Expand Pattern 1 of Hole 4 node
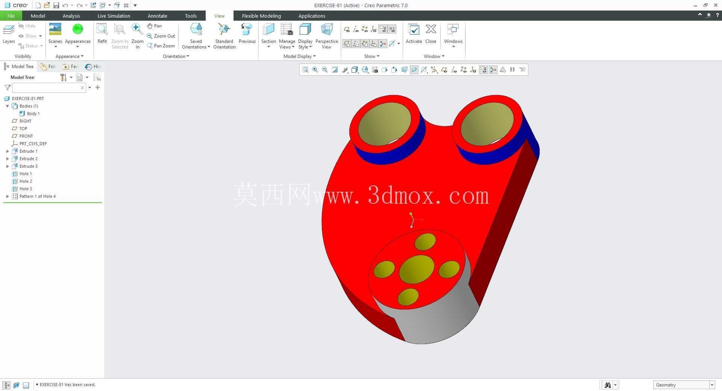This screenshot has width=722, height=391. pos(8,196)
